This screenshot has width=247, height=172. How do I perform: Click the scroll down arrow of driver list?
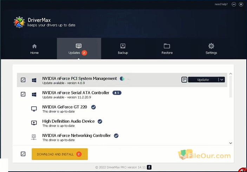(x=230, y=143)
